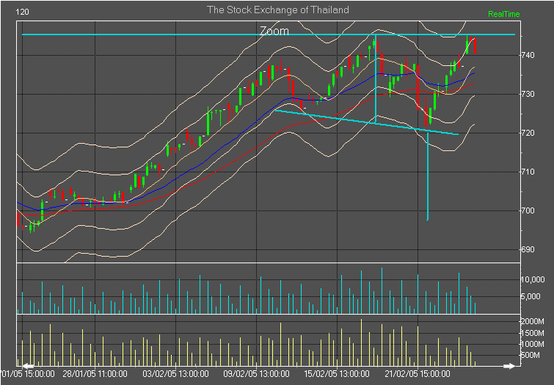
Task: Click the 10,000 volume axis label
Action: point(533,279)
